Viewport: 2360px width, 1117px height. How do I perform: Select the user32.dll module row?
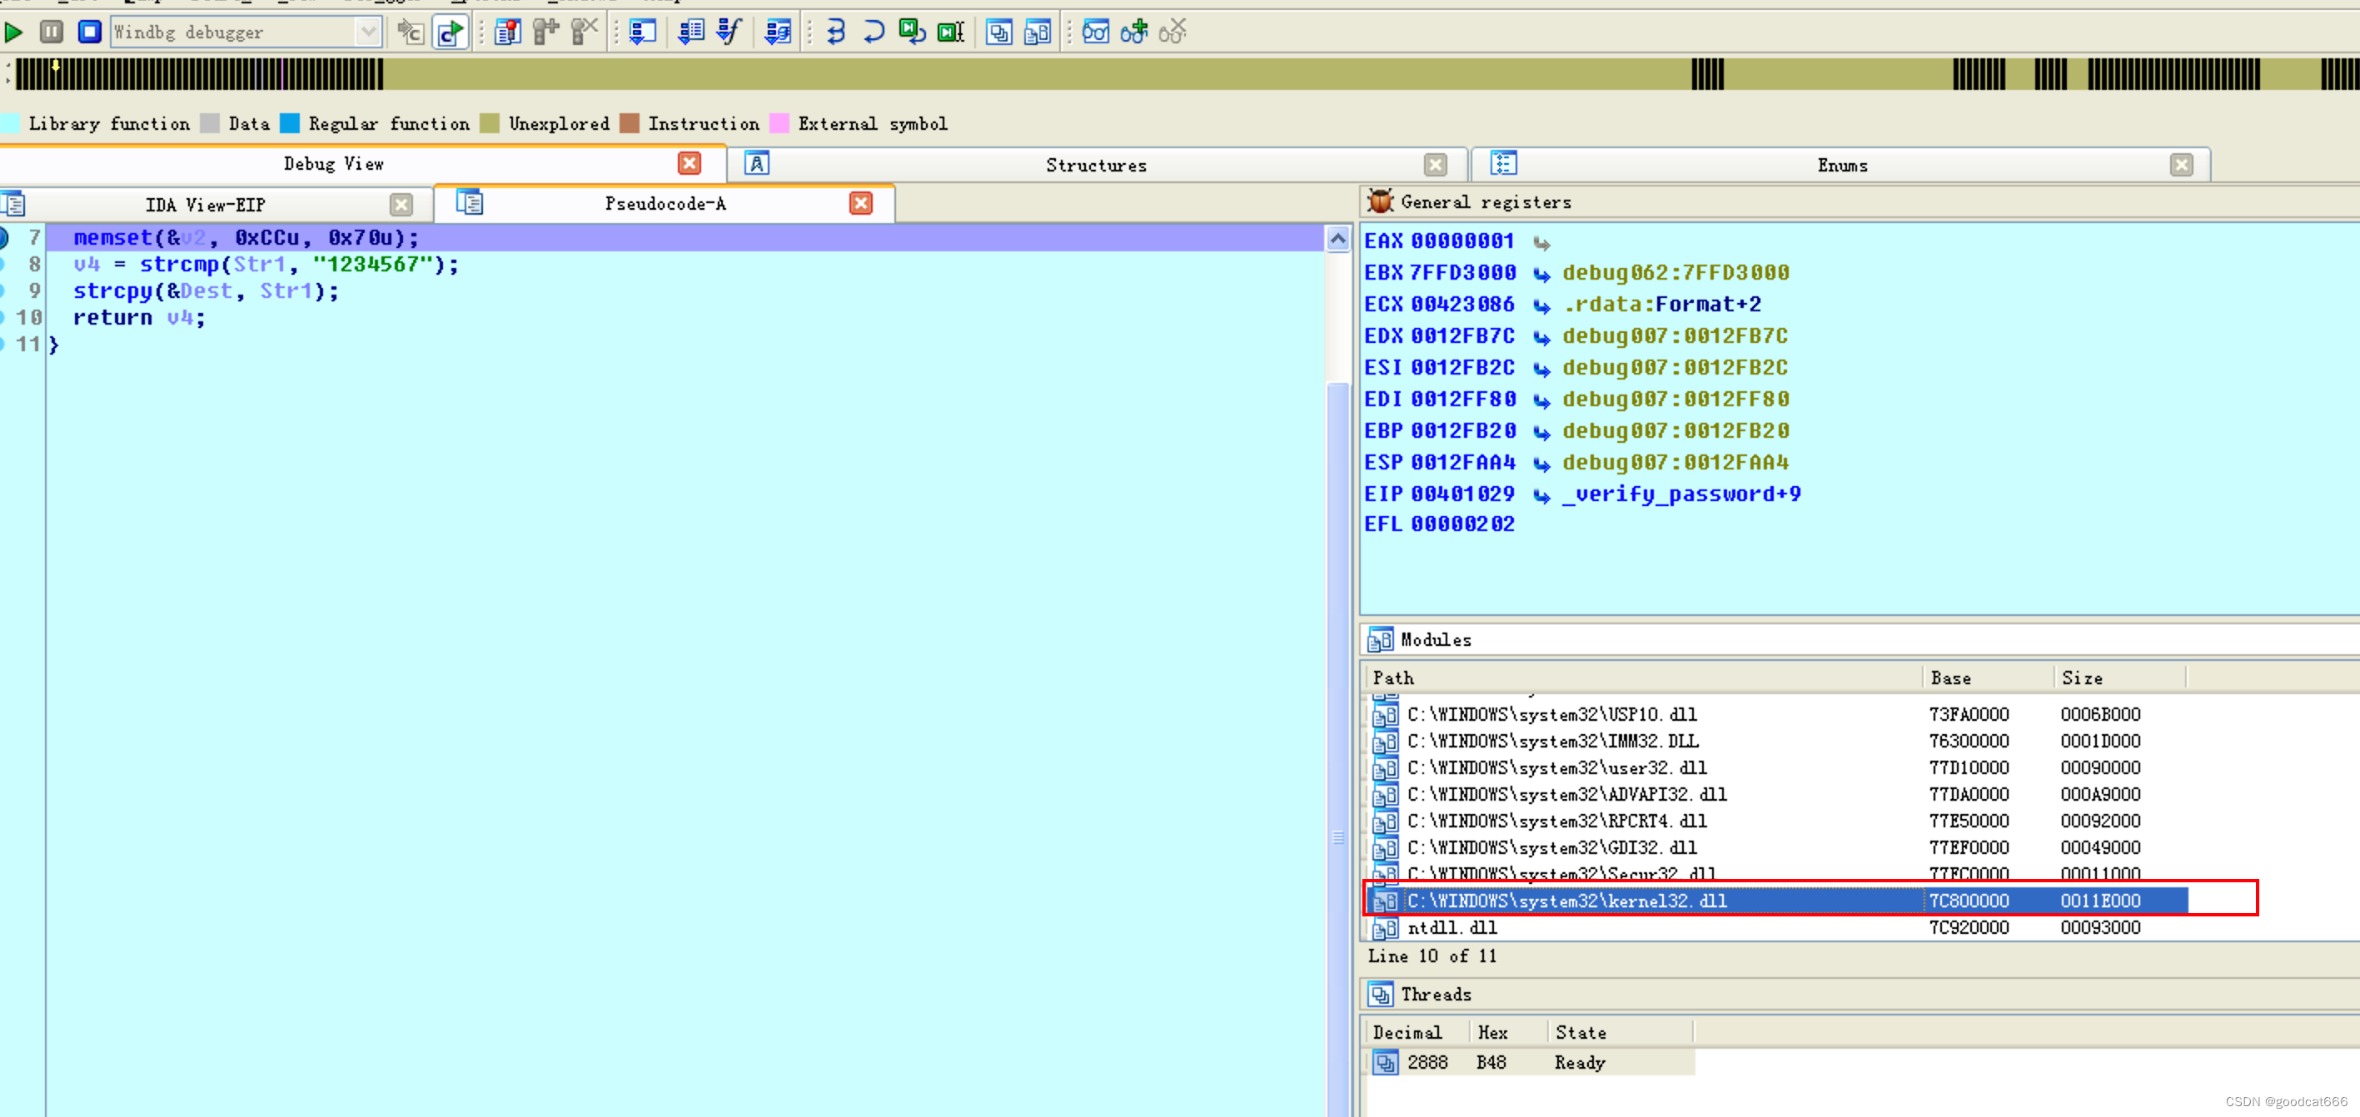point(1776,767)
